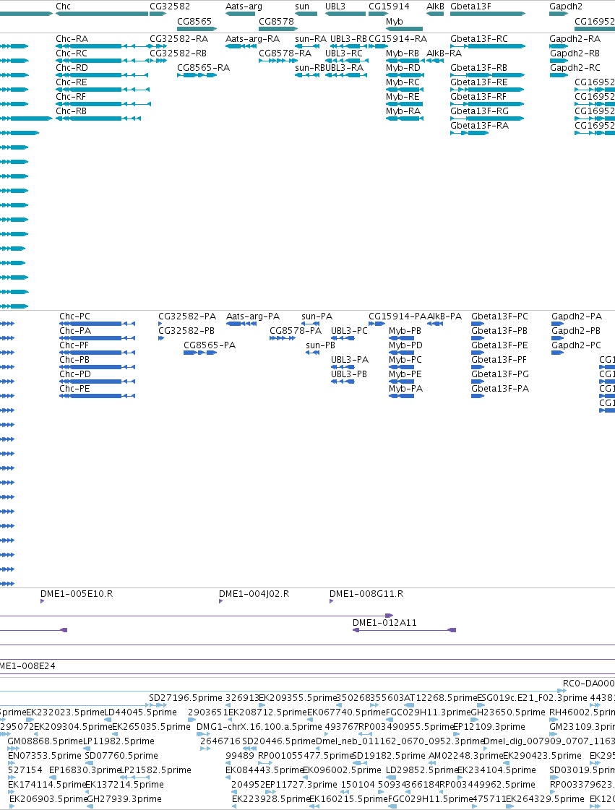This screenshot has height=810, width=615.
Task: Select the EP16830.3prime EST label
Action: point(85,770)
